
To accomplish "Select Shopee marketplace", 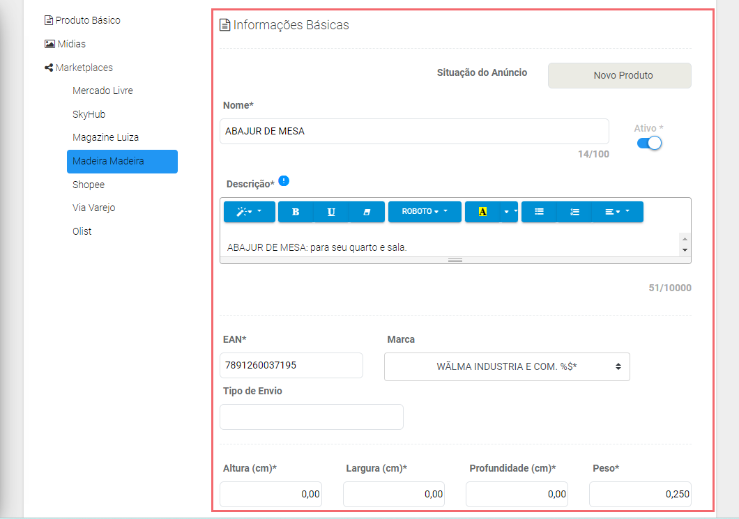I will (89, 185).
